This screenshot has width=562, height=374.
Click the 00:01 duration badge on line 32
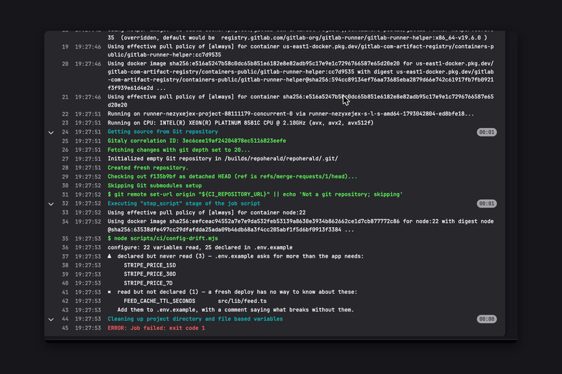(x=487, y=203)
